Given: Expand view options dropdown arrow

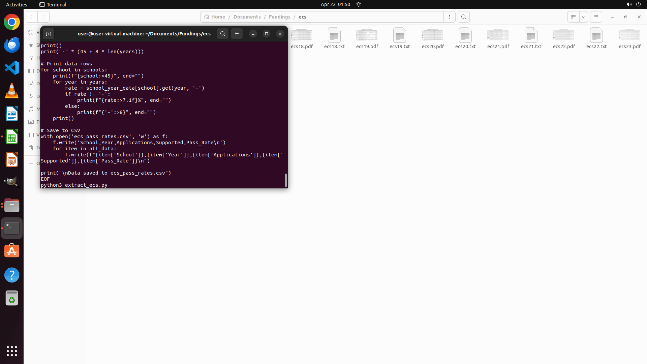Looking at the screenshot, I should click(x=584, y=17).
